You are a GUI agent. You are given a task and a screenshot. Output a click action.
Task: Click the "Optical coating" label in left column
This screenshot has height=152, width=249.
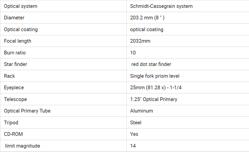[21, 29]
